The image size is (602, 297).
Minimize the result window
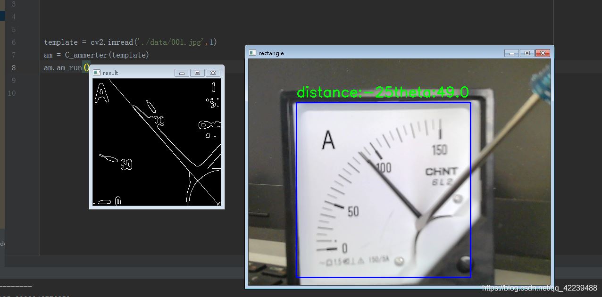point(181,73)
